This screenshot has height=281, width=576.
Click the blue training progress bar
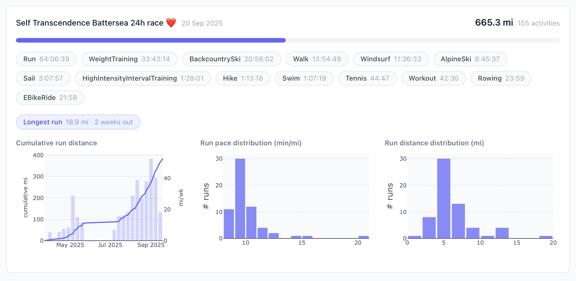point(151,40)
